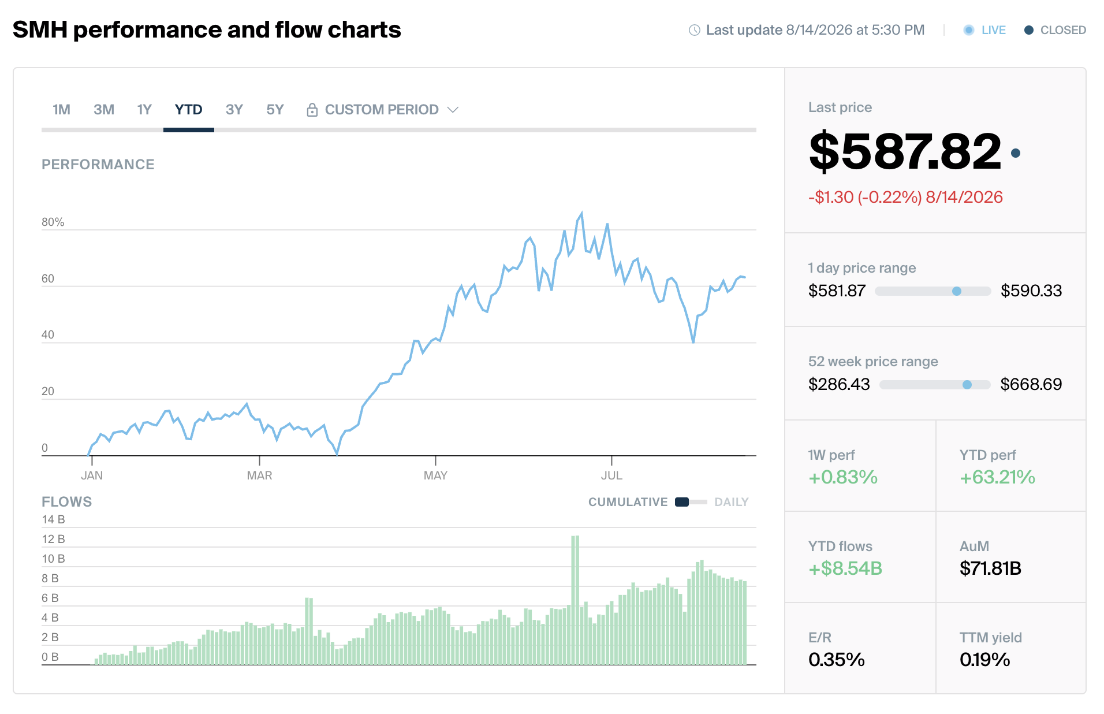
Task: Click the MAY label on the chart axis
Action: [x=435, y=475]
